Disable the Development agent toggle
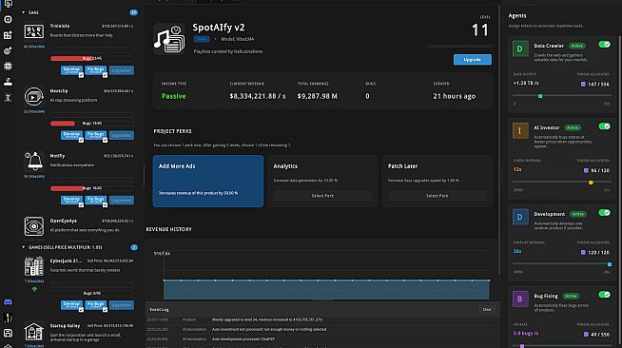 click(x=604, y=212)
